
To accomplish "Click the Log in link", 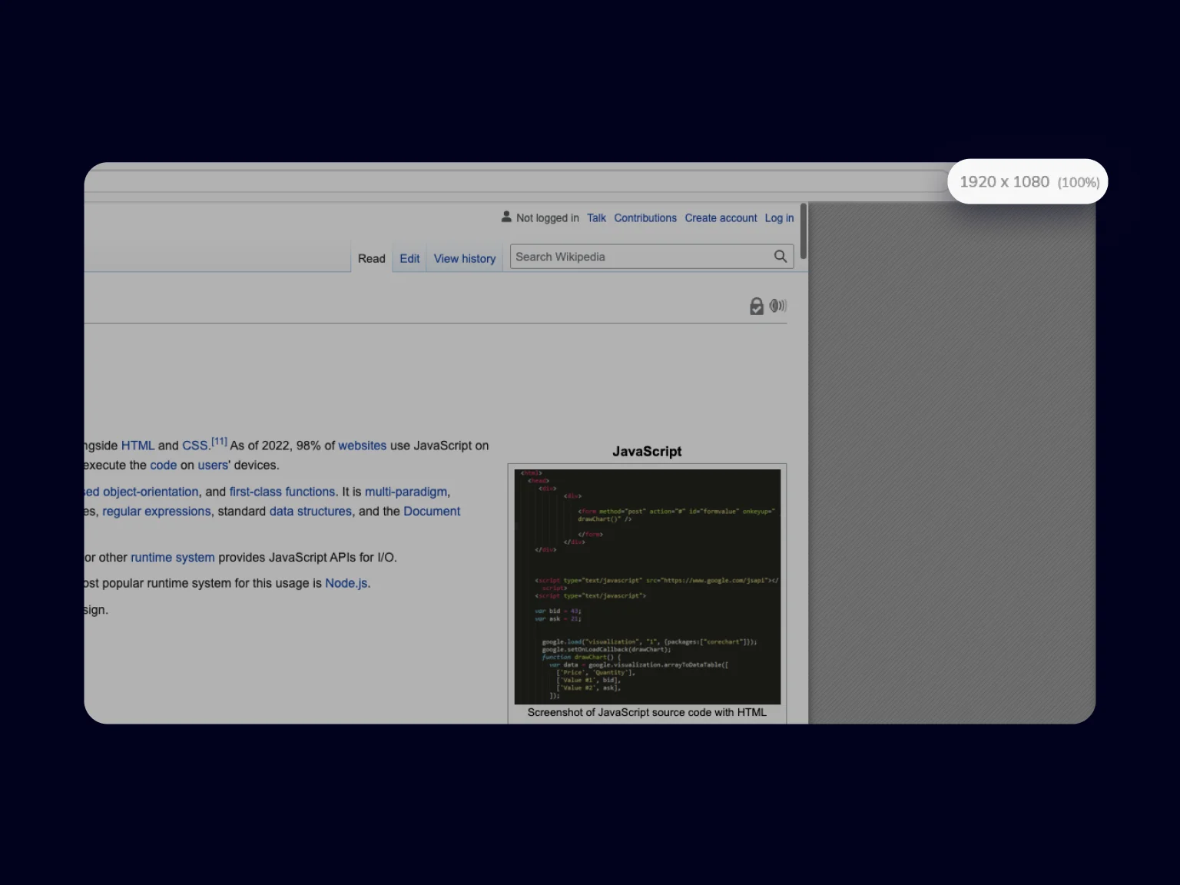I will (x=779, y=217).
